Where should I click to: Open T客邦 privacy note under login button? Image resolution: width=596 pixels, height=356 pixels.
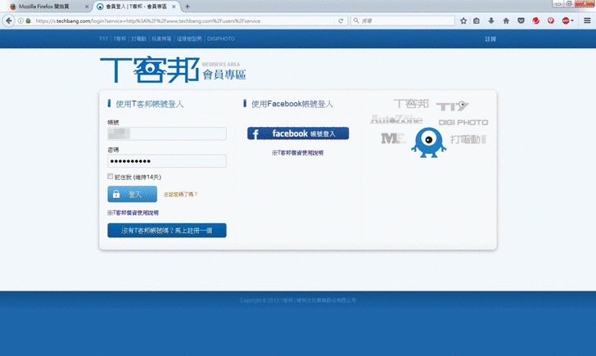(133, 213)
